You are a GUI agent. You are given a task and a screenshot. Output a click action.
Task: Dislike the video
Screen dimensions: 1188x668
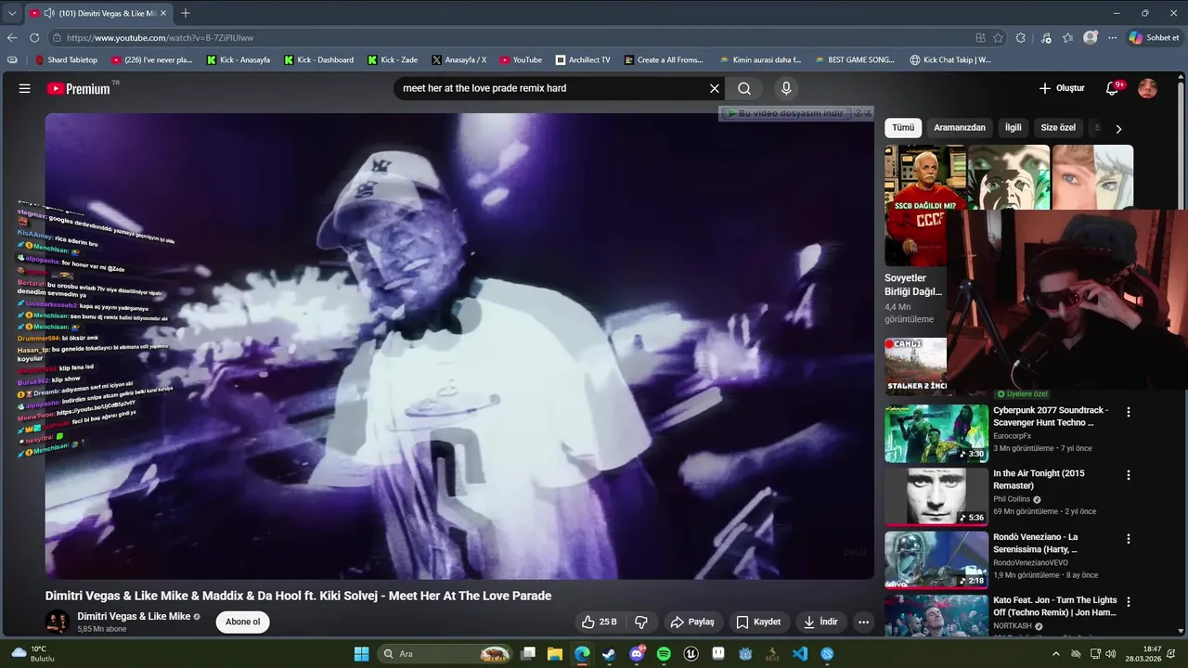tap(640, 622)
